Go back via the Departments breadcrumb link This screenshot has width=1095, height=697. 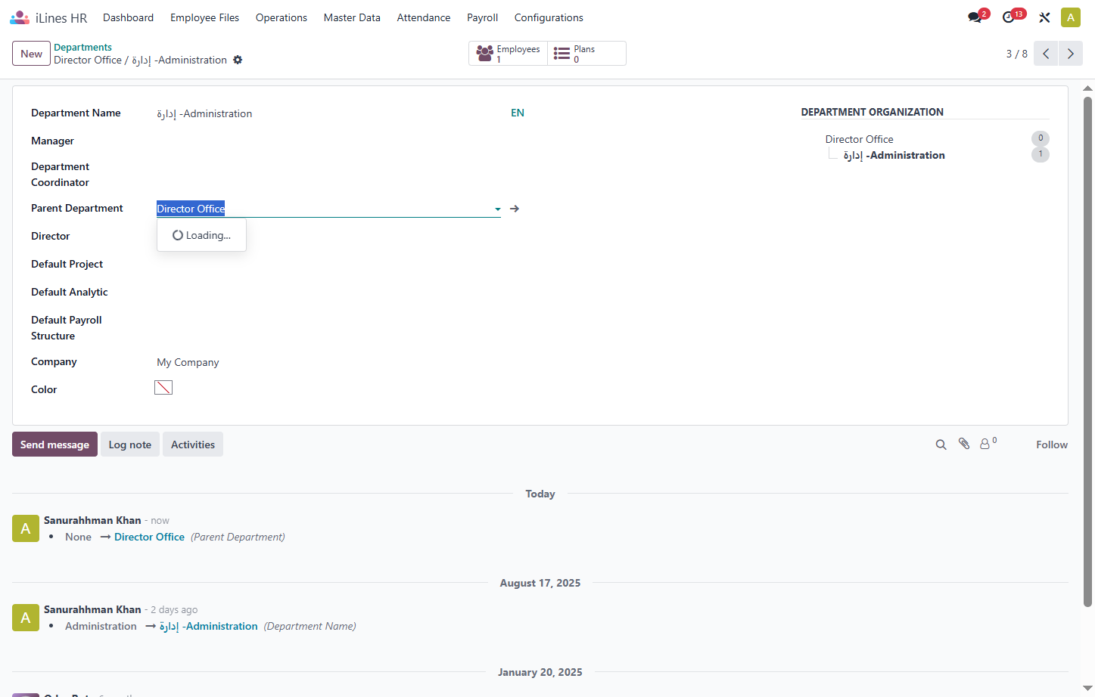[82, 47]
